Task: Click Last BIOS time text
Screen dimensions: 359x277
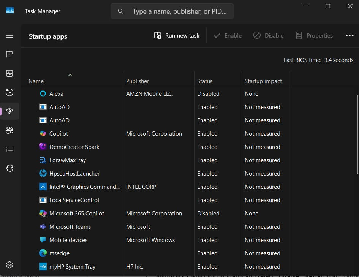Action: point(318,60)
